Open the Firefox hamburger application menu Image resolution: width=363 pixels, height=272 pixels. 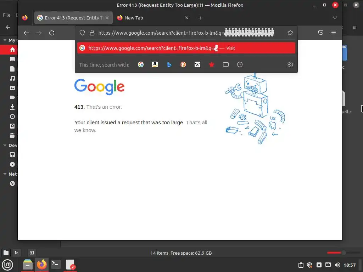[x=334, y=33]
